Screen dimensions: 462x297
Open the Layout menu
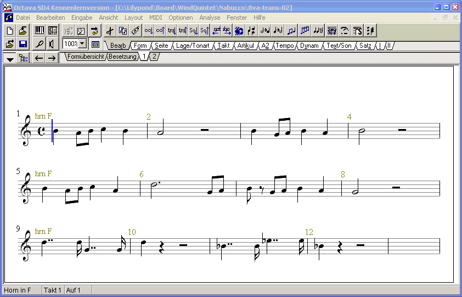[133, 18]
